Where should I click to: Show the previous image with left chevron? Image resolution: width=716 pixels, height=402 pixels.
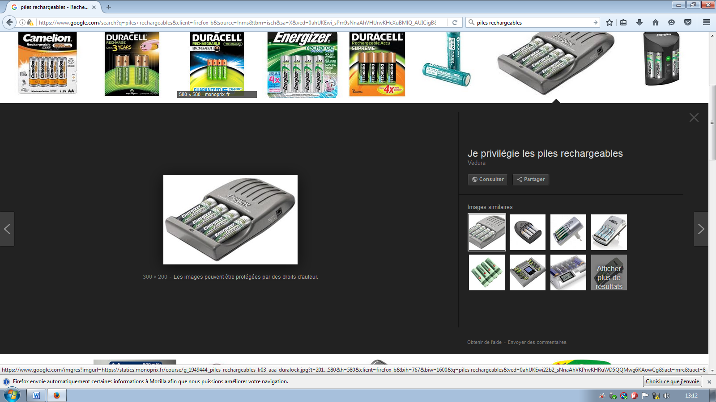pyautogui.click(x=7, y=229)
